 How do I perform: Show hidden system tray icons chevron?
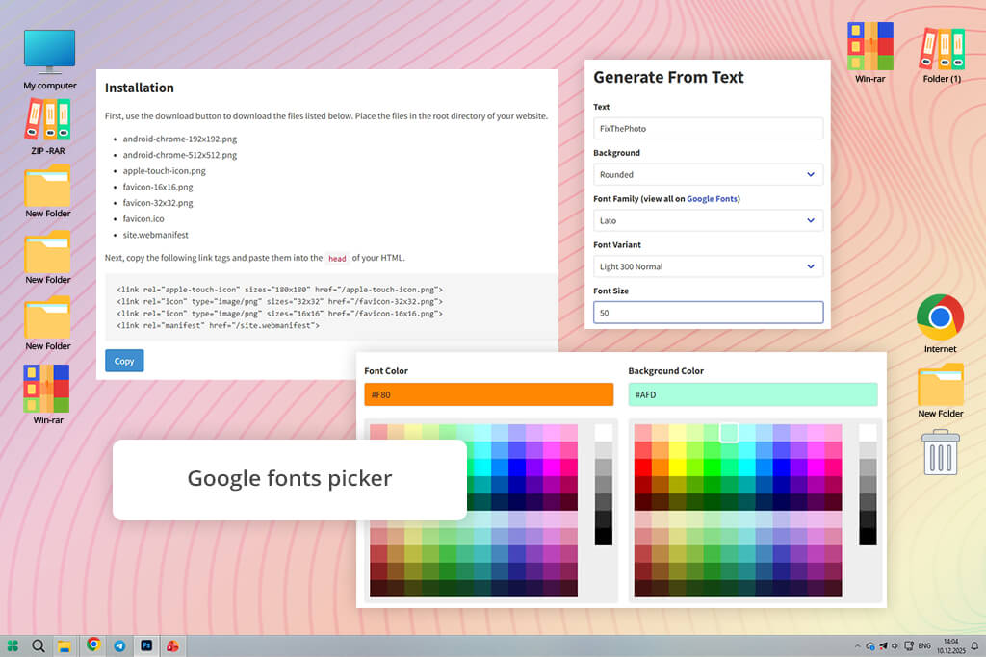click(x=857, y=645)
